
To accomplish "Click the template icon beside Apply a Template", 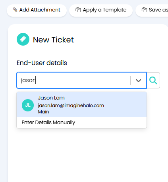I will coord(78,10).
